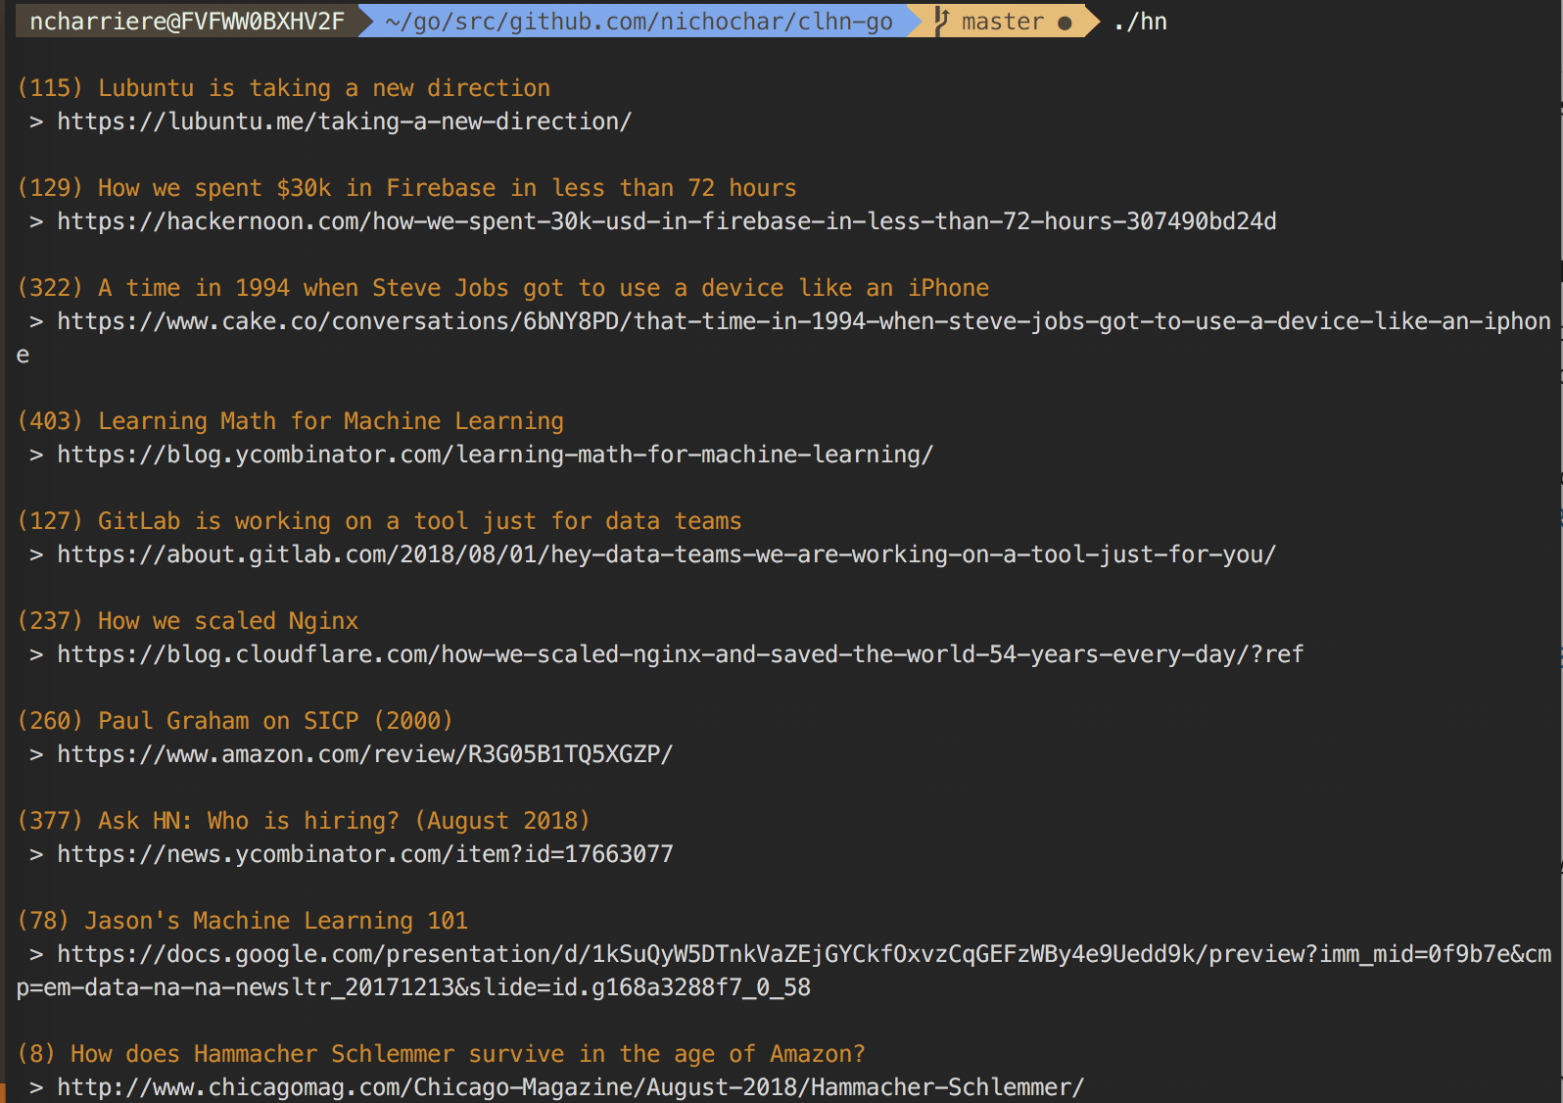The image size is (1563, 1103).
Task: Click the dirty-state dot after master
Action: [1065, 23]
